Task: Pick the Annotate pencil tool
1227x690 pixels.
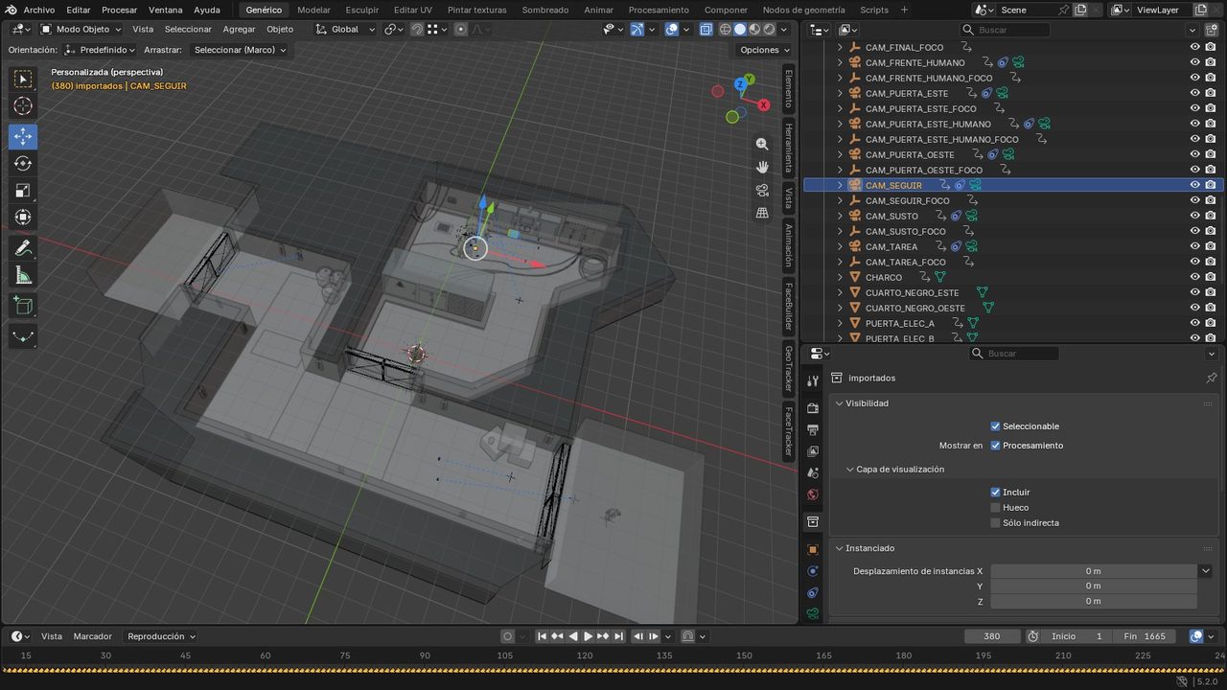Action: tap(23, 248)
